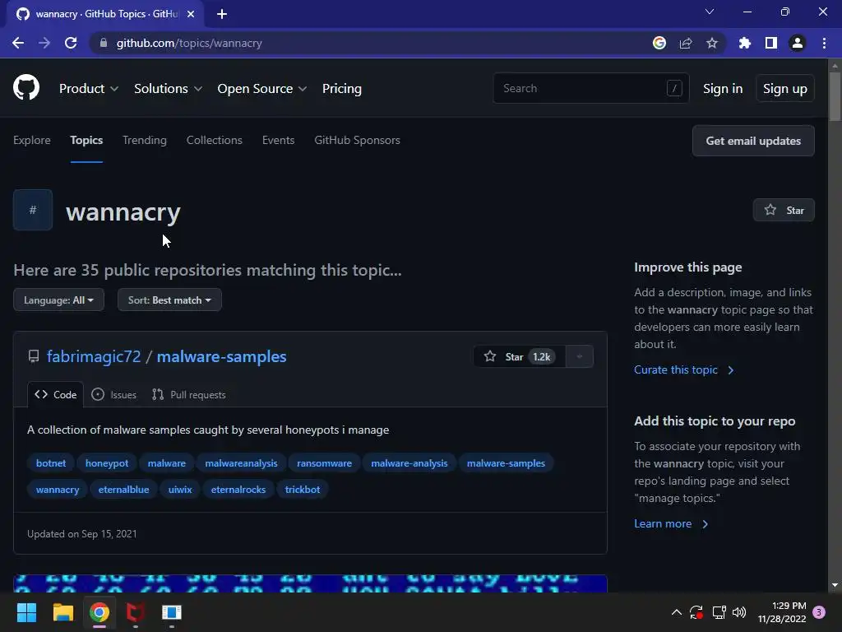The height and width of the screenshot is (632, 842).
Task: Open the Extensions puzzle icon
Action: click(745, 43)
